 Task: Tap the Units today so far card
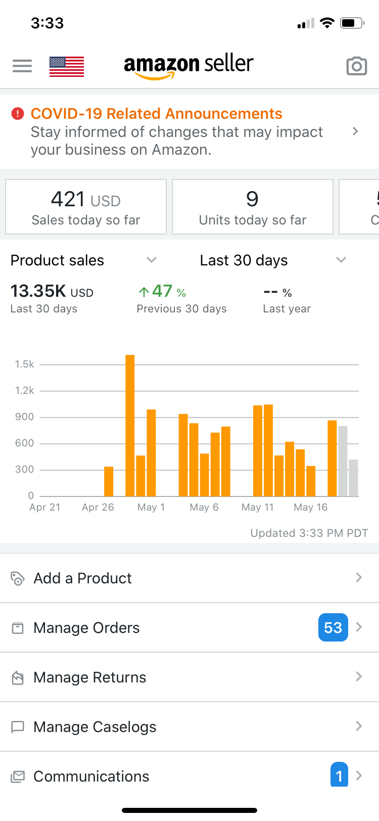(253, 207)
